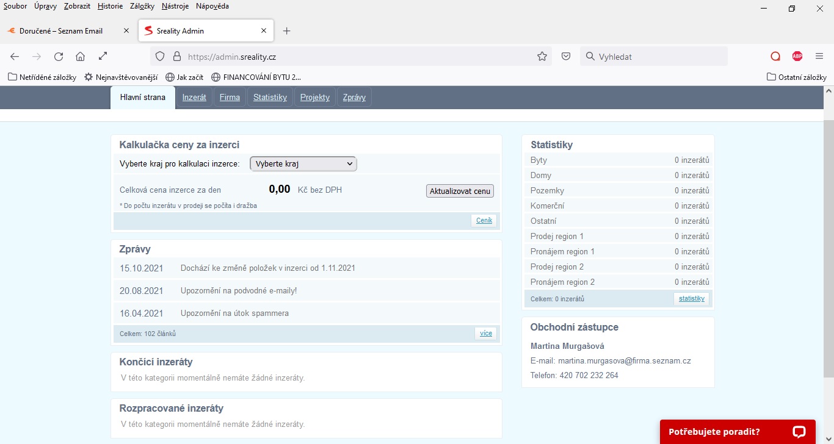The image size is (834, 444).
Task: Open the Firefox application menu
Action: 819,57
